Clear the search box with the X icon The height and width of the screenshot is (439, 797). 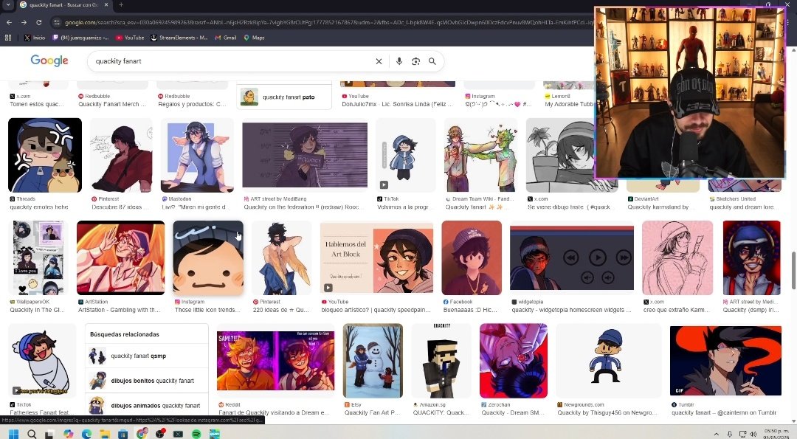pos(379,61)
